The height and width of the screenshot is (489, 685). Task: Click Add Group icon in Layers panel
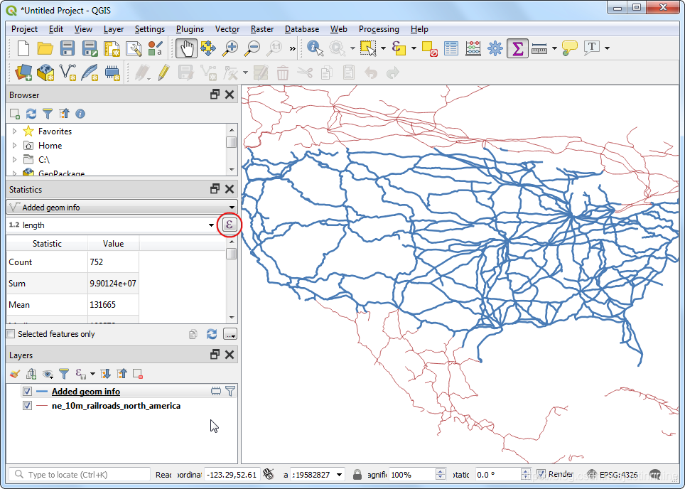(x=31, y=374)
